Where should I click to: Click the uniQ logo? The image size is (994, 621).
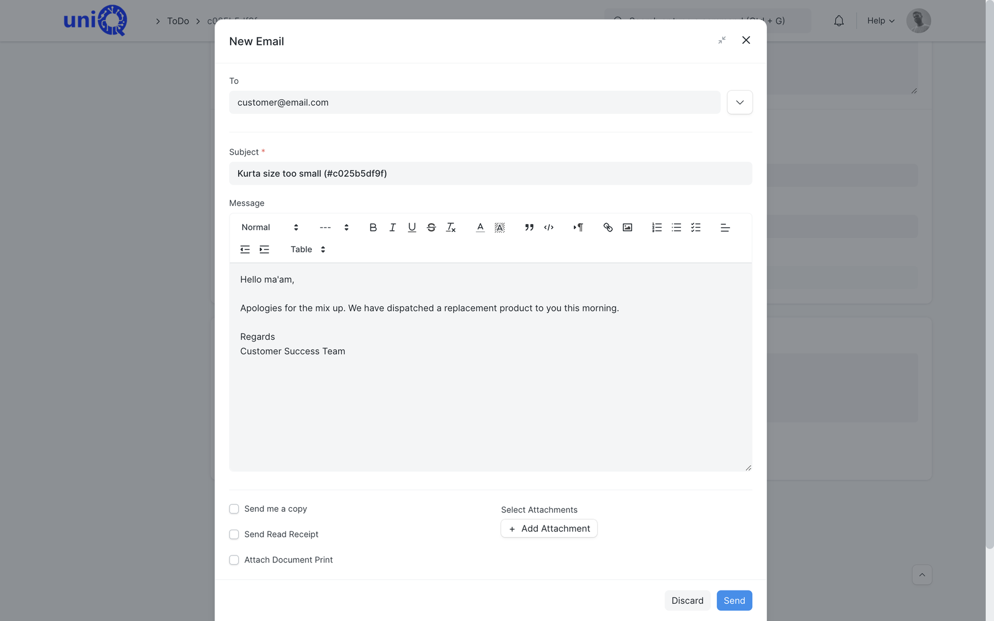95,20
